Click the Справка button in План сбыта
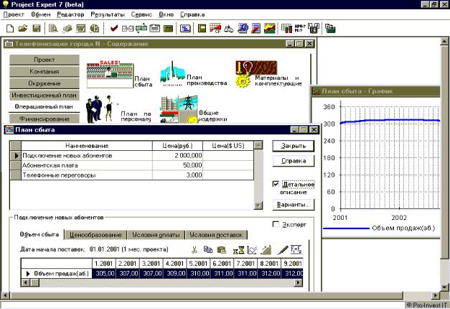450x309 pixels. (x=293, y=161)
